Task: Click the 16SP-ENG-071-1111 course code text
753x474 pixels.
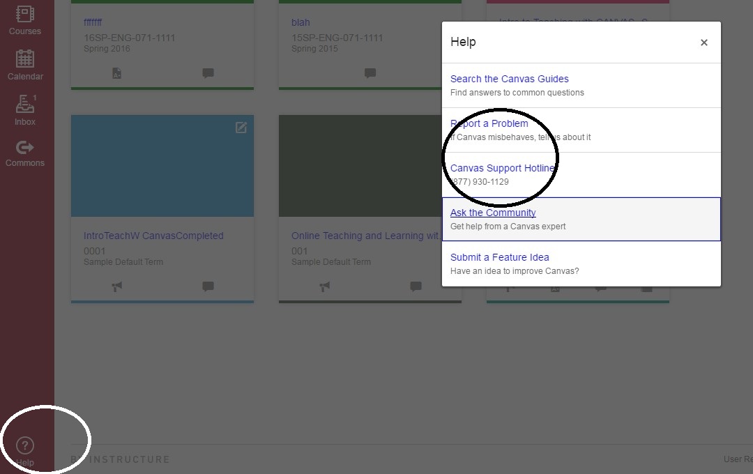Action: coord(129,38)
